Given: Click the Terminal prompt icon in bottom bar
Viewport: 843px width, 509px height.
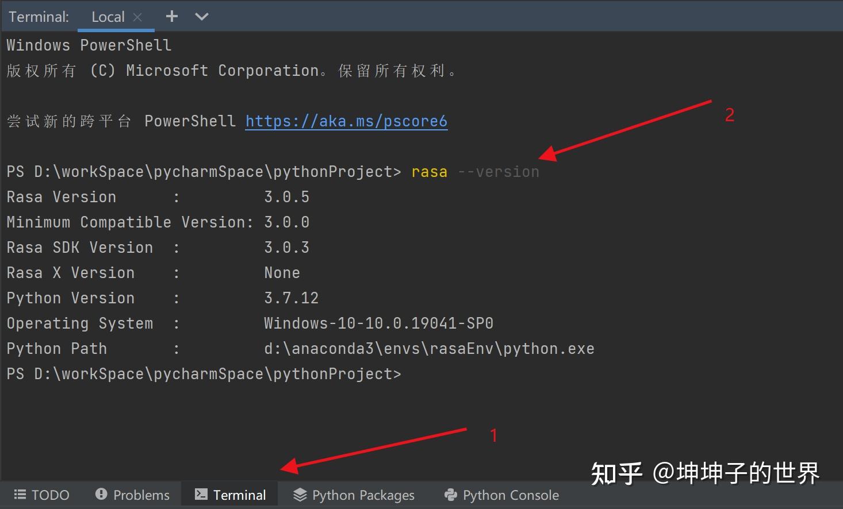Looking at the screenshot, I should (201, 494).
